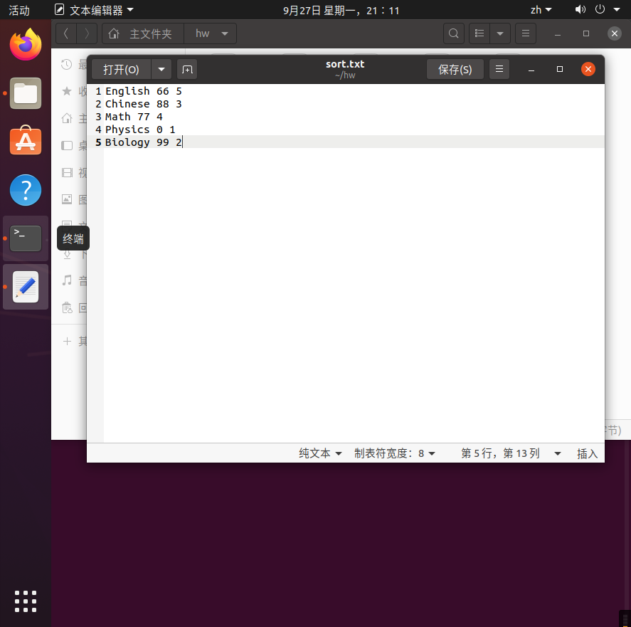This screenshot has height=627, width=631.
Task: Click the line 'Biology 99 2'
Action: [143, 142]
